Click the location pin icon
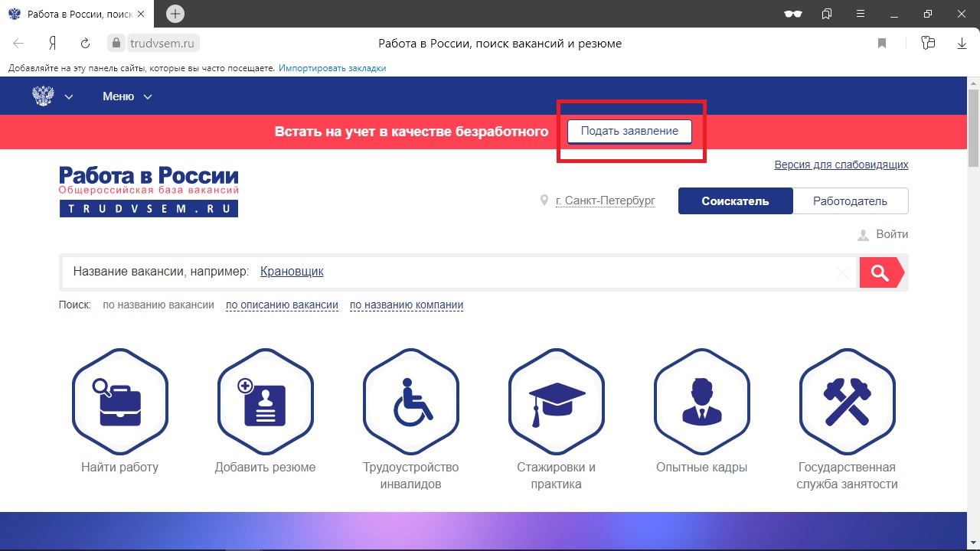 click(544, 201)
